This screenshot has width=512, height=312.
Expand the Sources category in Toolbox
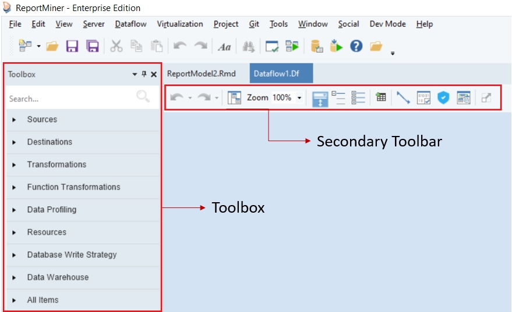pos(42,120)
